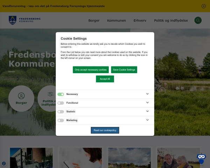210x168 pixels.
Task: Open the Read our cookiepolicy link
Action: (105, 130)
